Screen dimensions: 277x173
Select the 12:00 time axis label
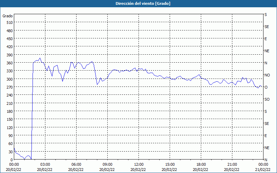click(139, 165)
